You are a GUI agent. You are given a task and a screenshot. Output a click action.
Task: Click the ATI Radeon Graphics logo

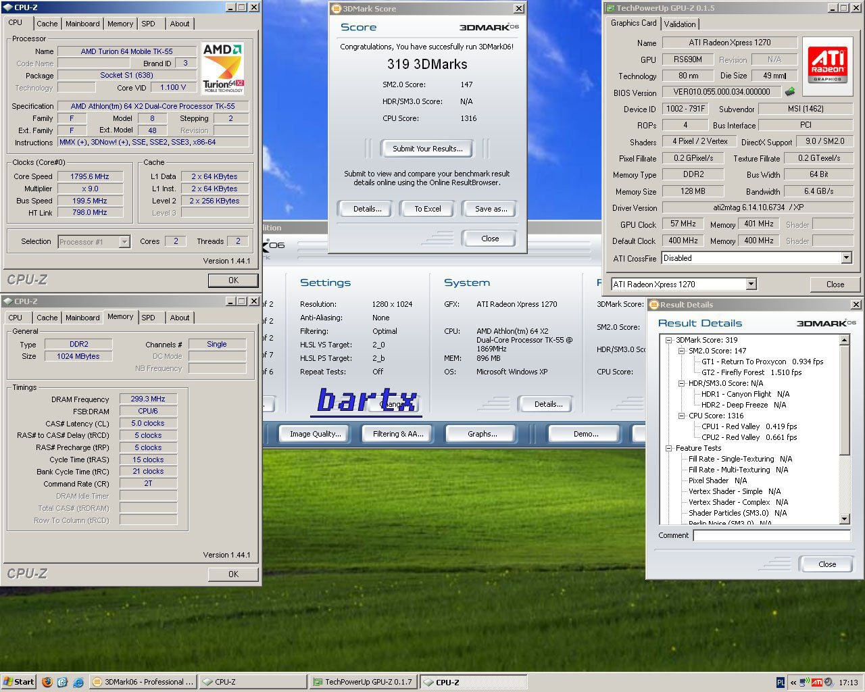pyautogui.click(x=827, y=65)
